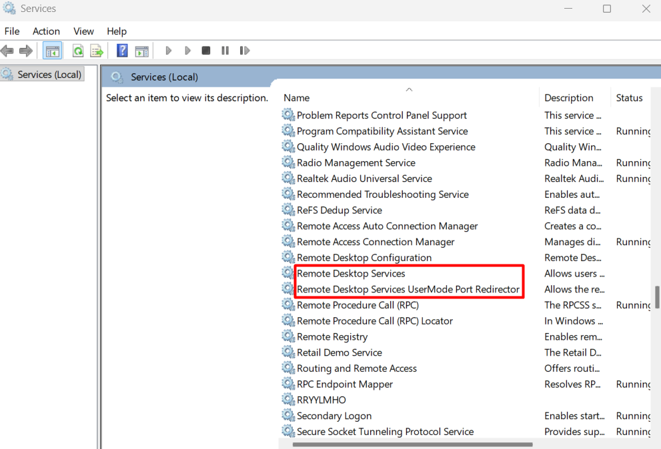Toggle the Show/Hide Action Pane icon
661x449 pixels.
(x=141, y=50)
